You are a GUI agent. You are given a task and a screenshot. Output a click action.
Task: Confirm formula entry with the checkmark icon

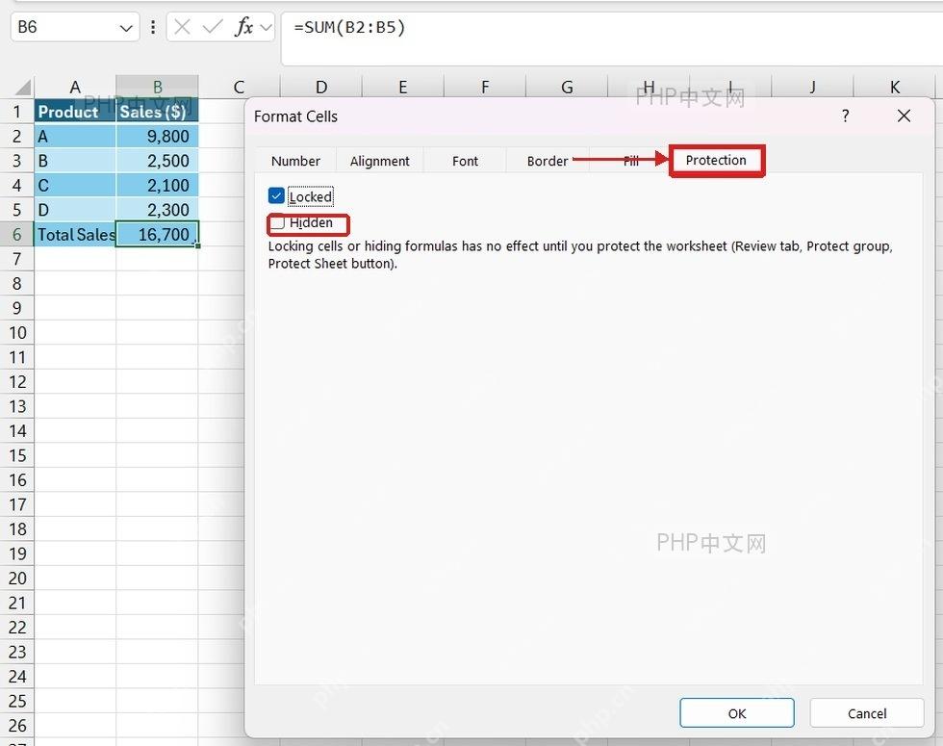pos(213,27)
